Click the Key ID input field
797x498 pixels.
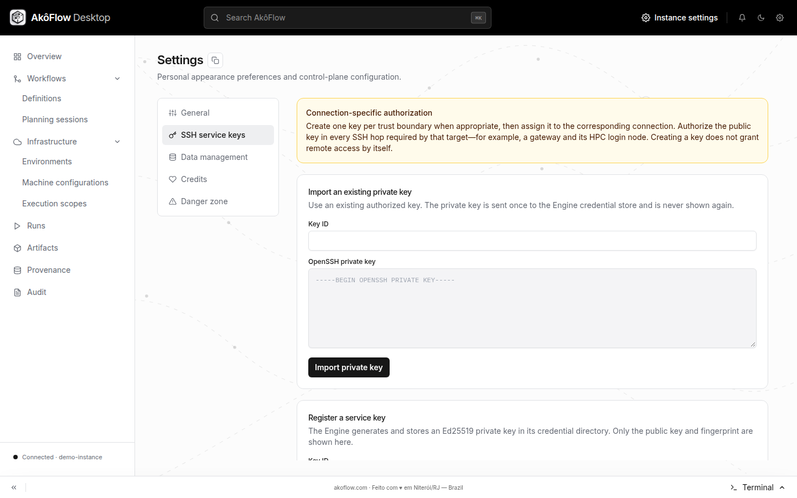[x=532, y=241]
